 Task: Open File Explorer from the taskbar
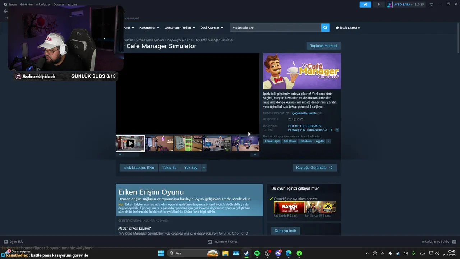225,253
